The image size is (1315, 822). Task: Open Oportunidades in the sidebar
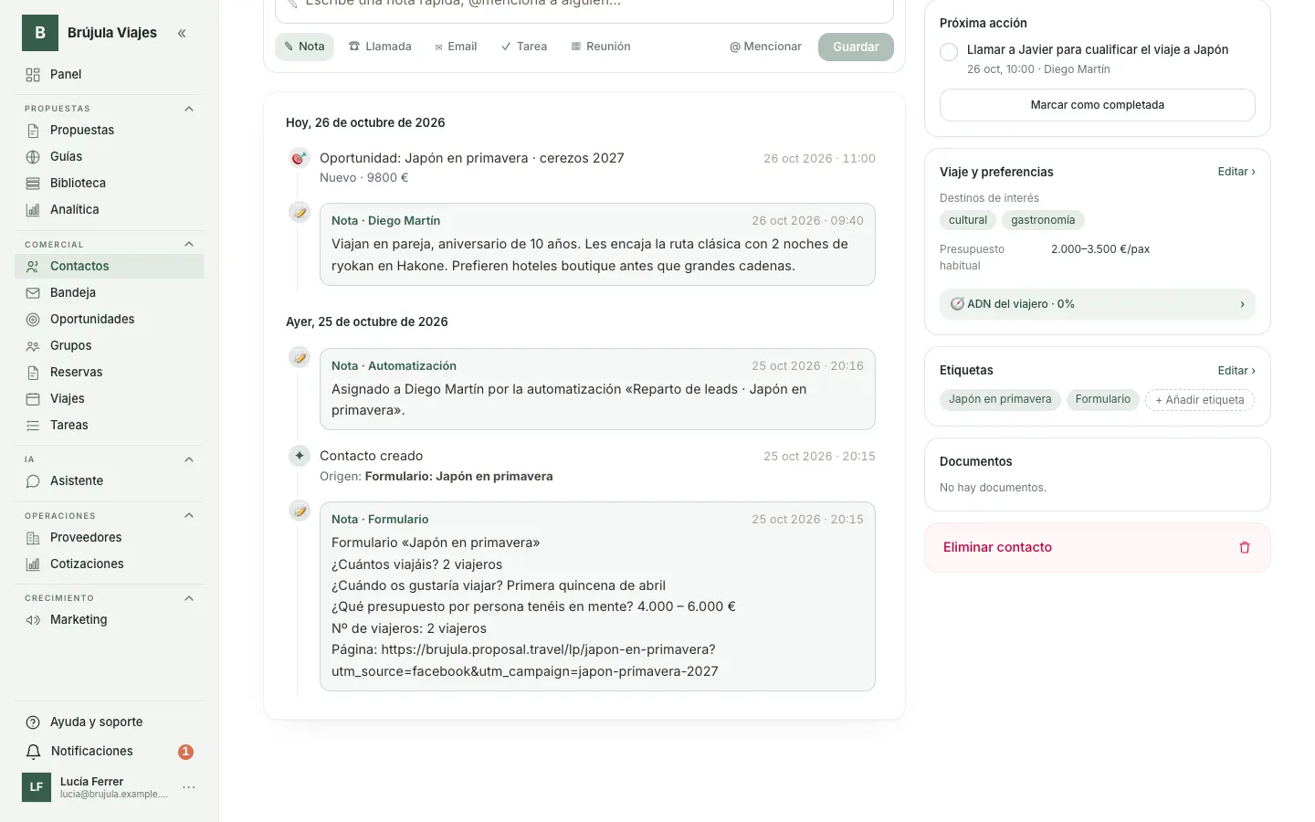click(109, 319)
